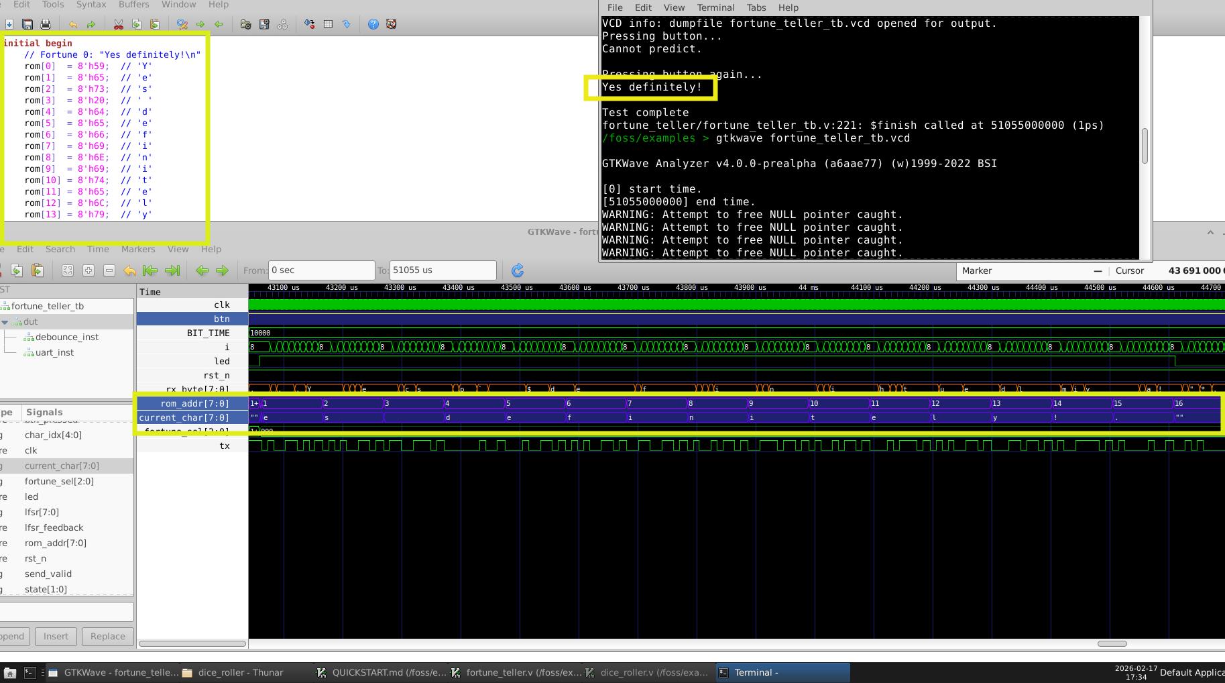
Task: Click the GTKWave Zoom In plus icon
Action: coord(89,270)
